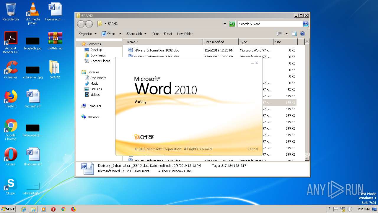
Task: Click Windows Explorer taskbar button
Action: click(33, 209)
